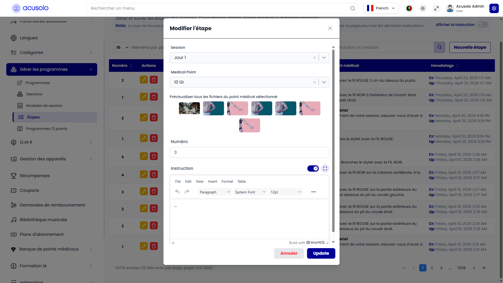503x283 pixels.
Task: Click the table search button next to Nouvelle étape
Action: coord(439,47)
